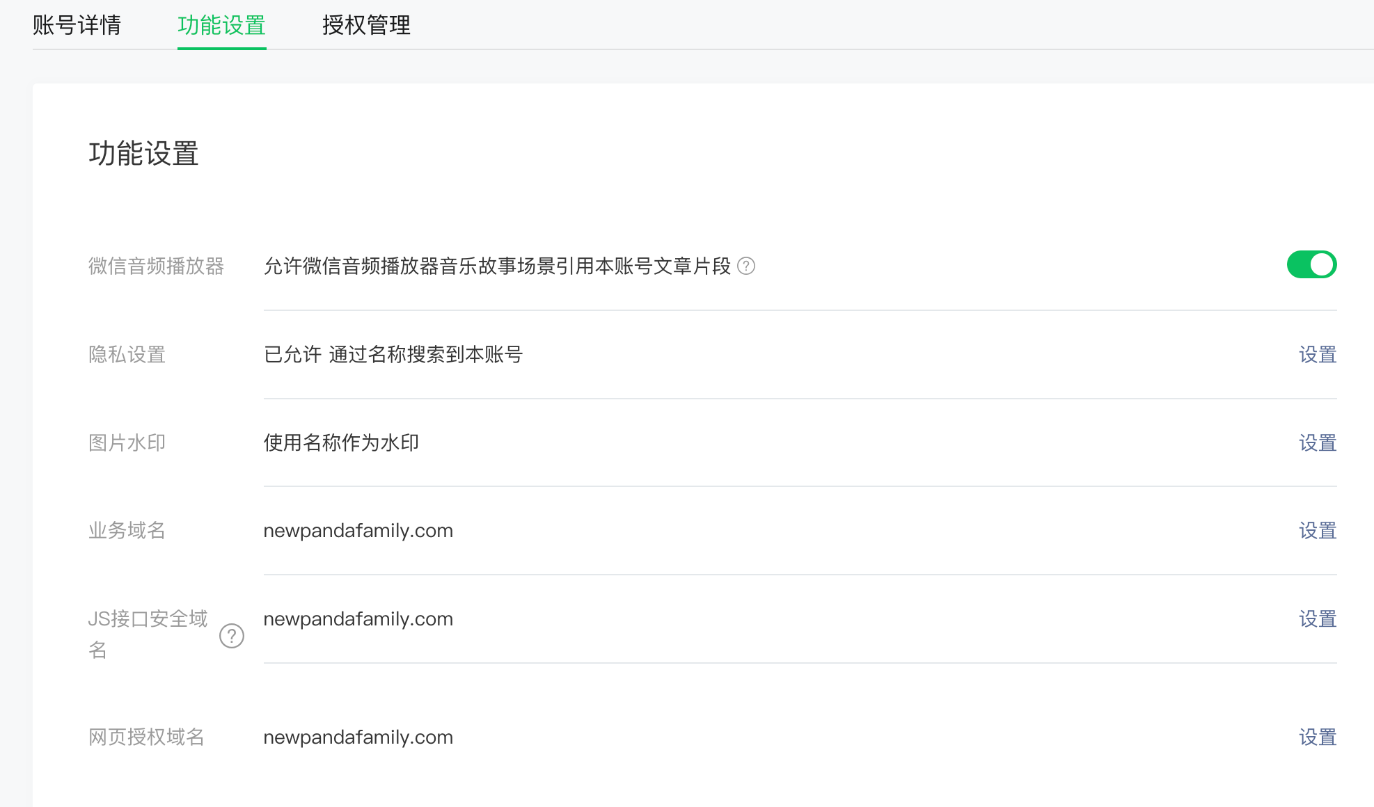Viewport: 1374px width, 807px height.
Task: Click the 业务域名 newpandafamily.com value
Action: pyautogui.click(x=358, y=531)
